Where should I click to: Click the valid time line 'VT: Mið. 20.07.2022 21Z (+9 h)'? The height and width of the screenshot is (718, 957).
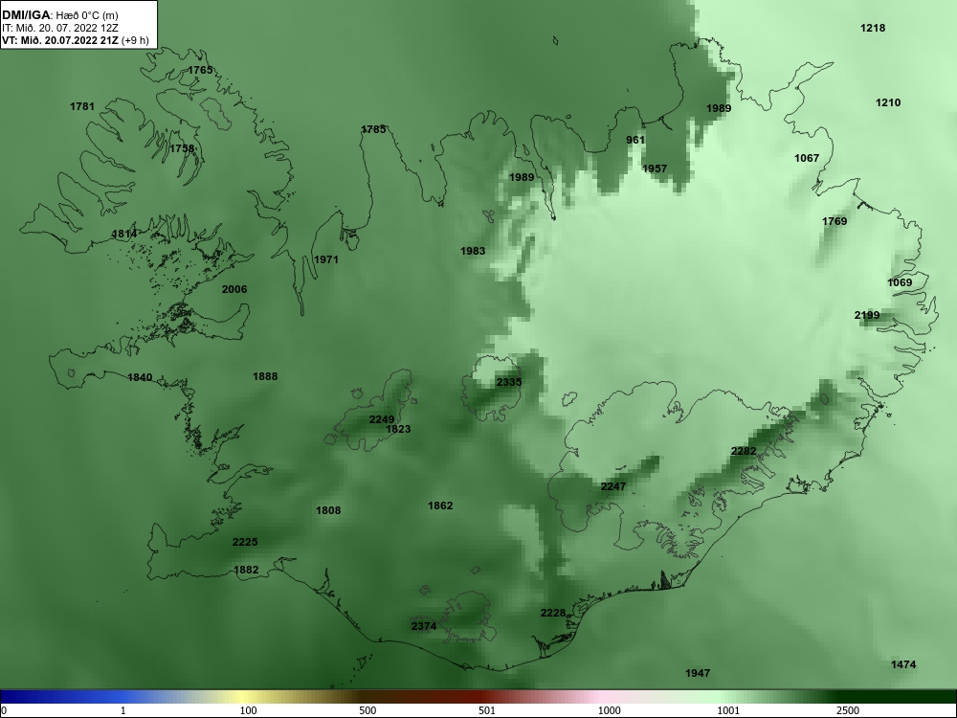coord(75,40)
